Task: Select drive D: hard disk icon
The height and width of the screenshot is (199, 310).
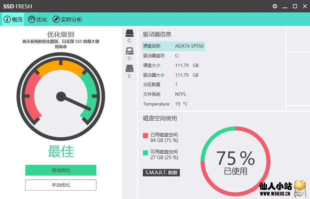Action: click(130, 51)
